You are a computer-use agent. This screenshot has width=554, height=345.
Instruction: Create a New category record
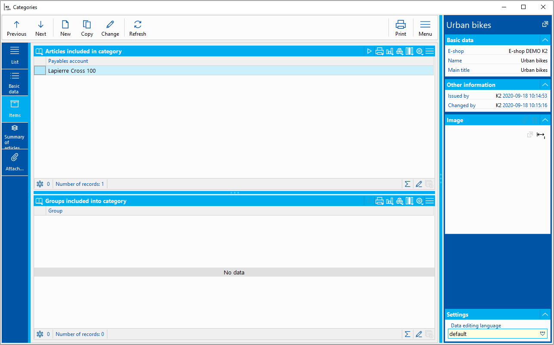tap(66, 28)
